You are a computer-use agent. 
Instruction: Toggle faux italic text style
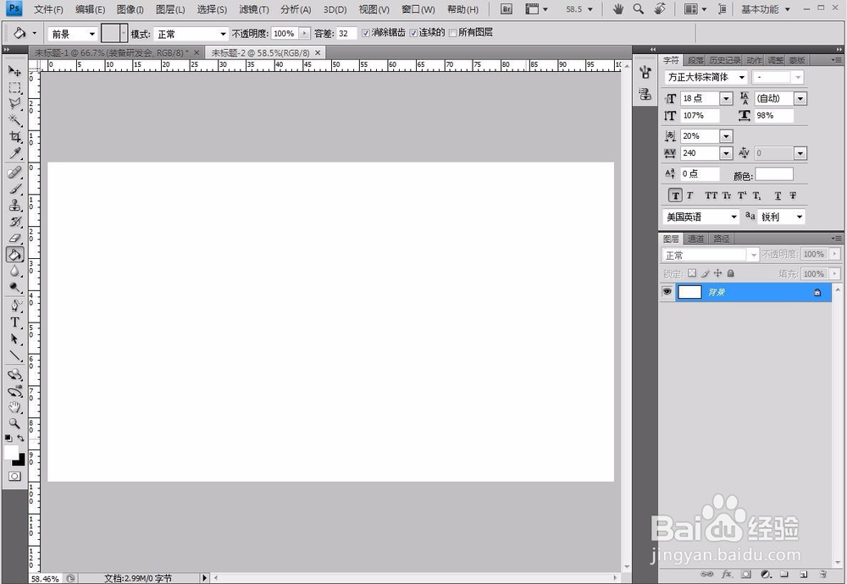689,196
